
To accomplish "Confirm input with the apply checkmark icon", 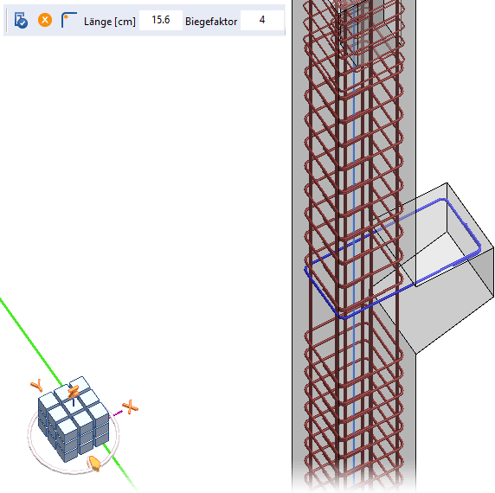I will tap(21, 21).
